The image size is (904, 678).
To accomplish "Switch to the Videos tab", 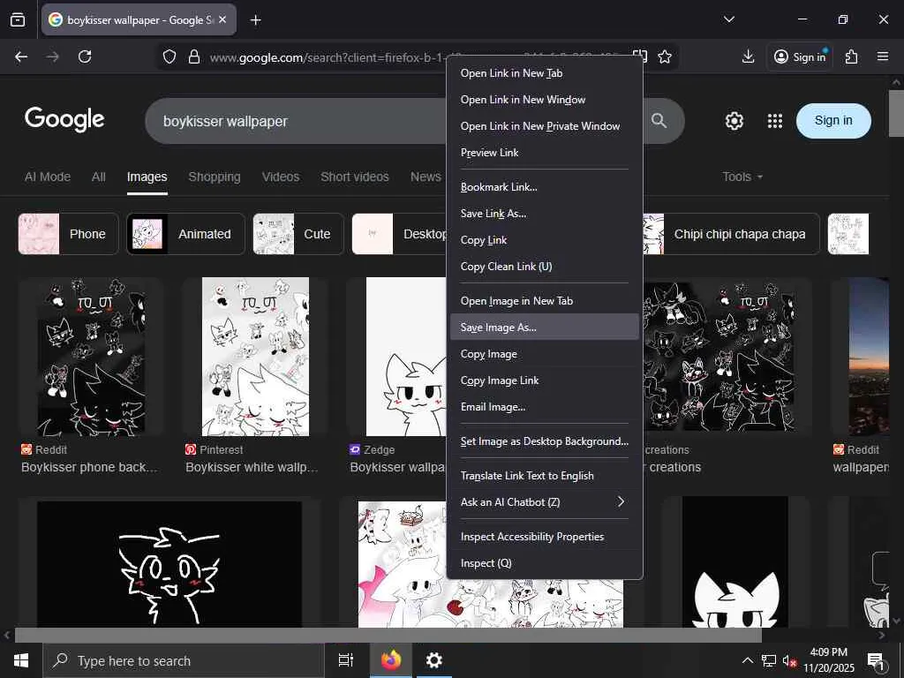I will [281, 177].
